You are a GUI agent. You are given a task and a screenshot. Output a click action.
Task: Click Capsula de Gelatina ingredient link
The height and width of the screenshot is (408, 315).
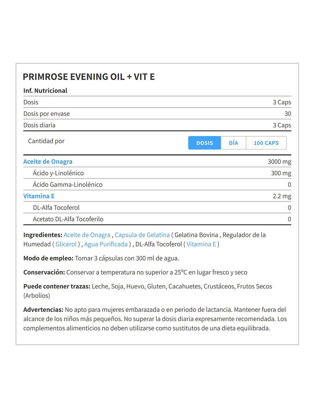point(142,235)
